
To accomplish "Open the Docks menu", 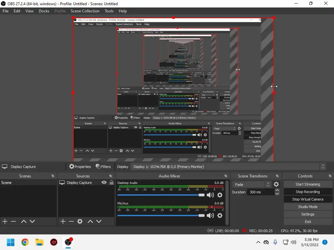I will click(44, 11).
